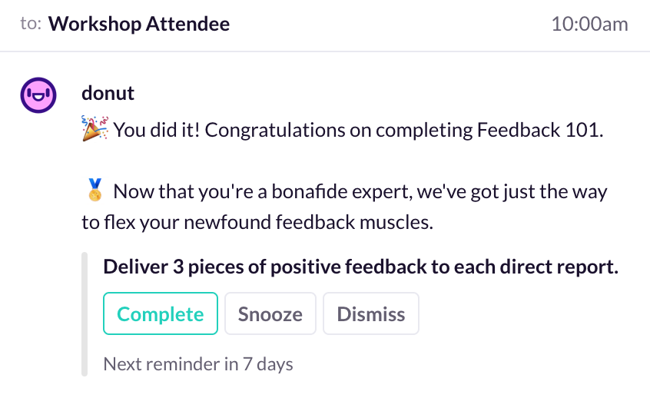Open the donut sender name
The width and height of the screenshot is (650, 398).
tap(108, 93)
